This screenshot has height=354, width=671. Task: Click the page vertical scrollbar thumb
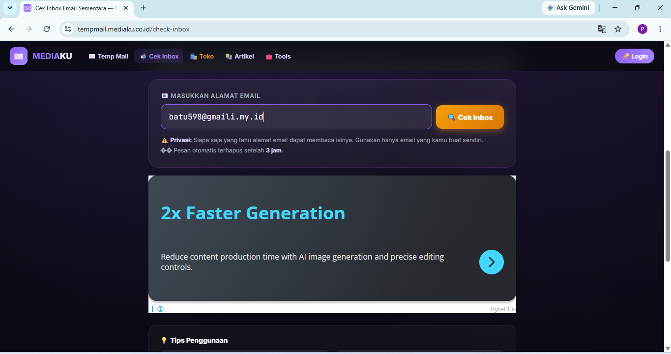coord(668,206)
